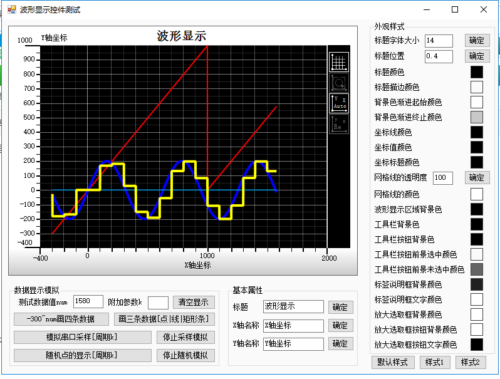Click the Y轴坐标 label on the chart

55,38
